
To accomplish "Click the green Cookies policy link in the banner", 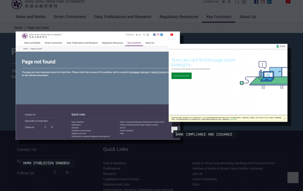I will coord(233,119).
